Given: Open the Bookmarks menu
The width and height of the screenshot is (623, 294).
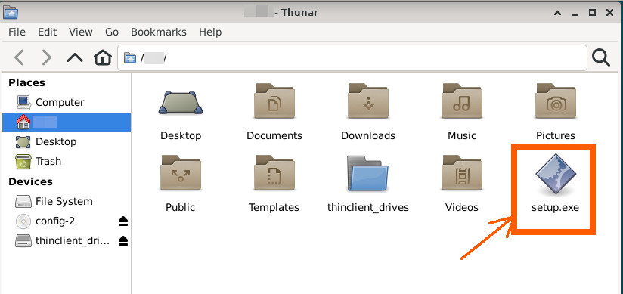Looking at the screenshot, I should [159, 32].
